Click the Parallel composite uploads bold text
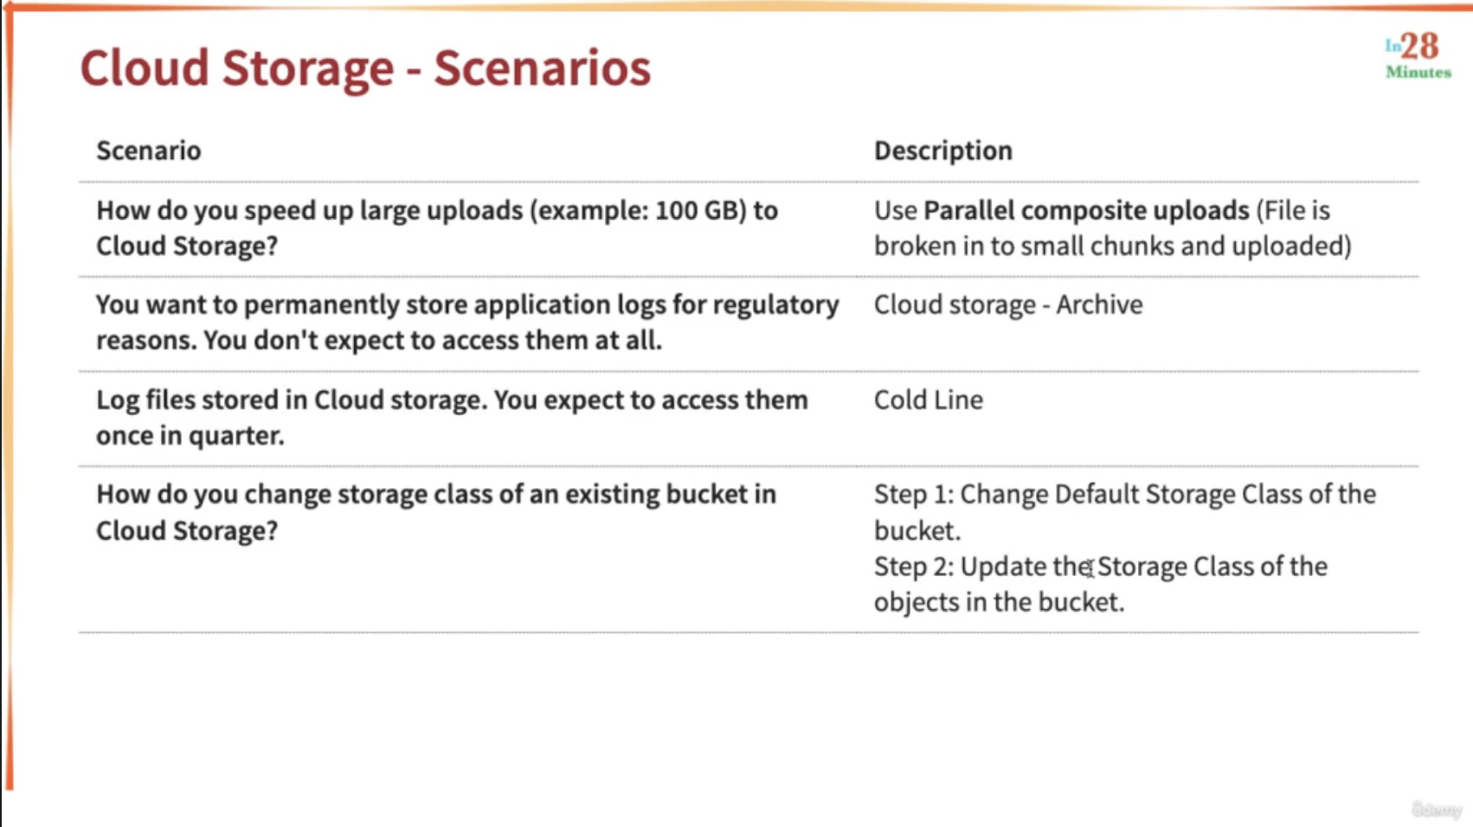The image size is (1473, 827). 1086,210
